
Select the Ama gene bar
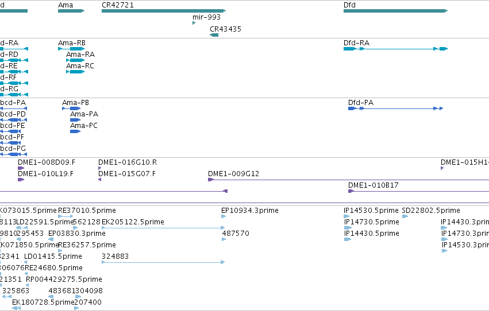point(71,11)
